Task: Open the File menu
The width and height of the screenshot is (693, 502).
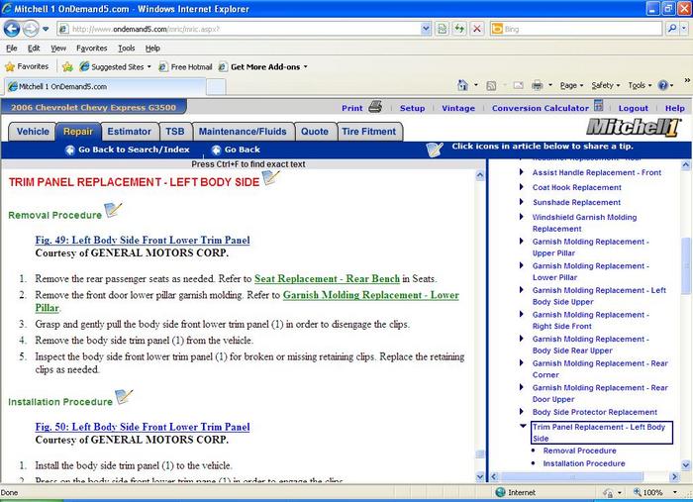Action: coord(12,49)
